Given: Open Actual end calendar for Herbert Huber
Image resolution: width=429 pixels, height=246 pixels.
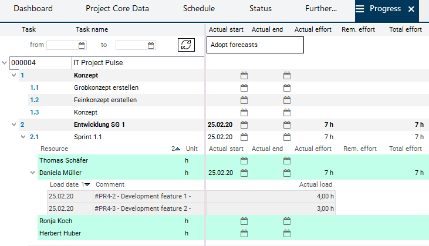Looking at the screenshot, I should click(x=287, y=233).
